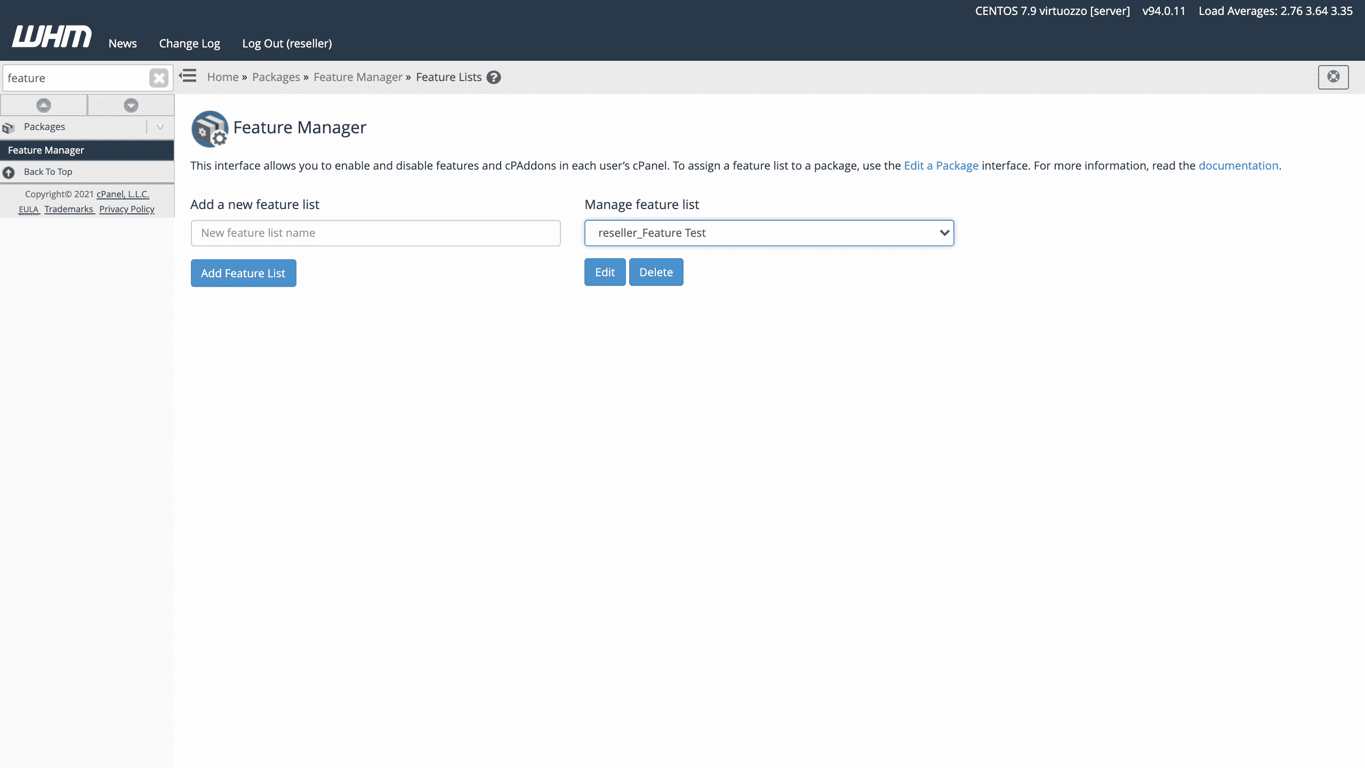This screenshot has width=1365, height=768.
Task: Click the Delete button
Action: (656, 272)
